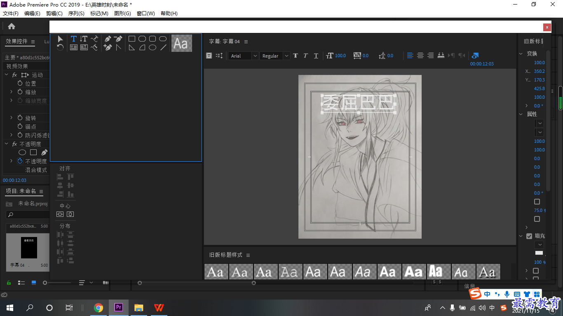The height and width of the screenshot is (316, 563).
Task: Select the Selection arrow tool in title designer
Action: [60, 39]
